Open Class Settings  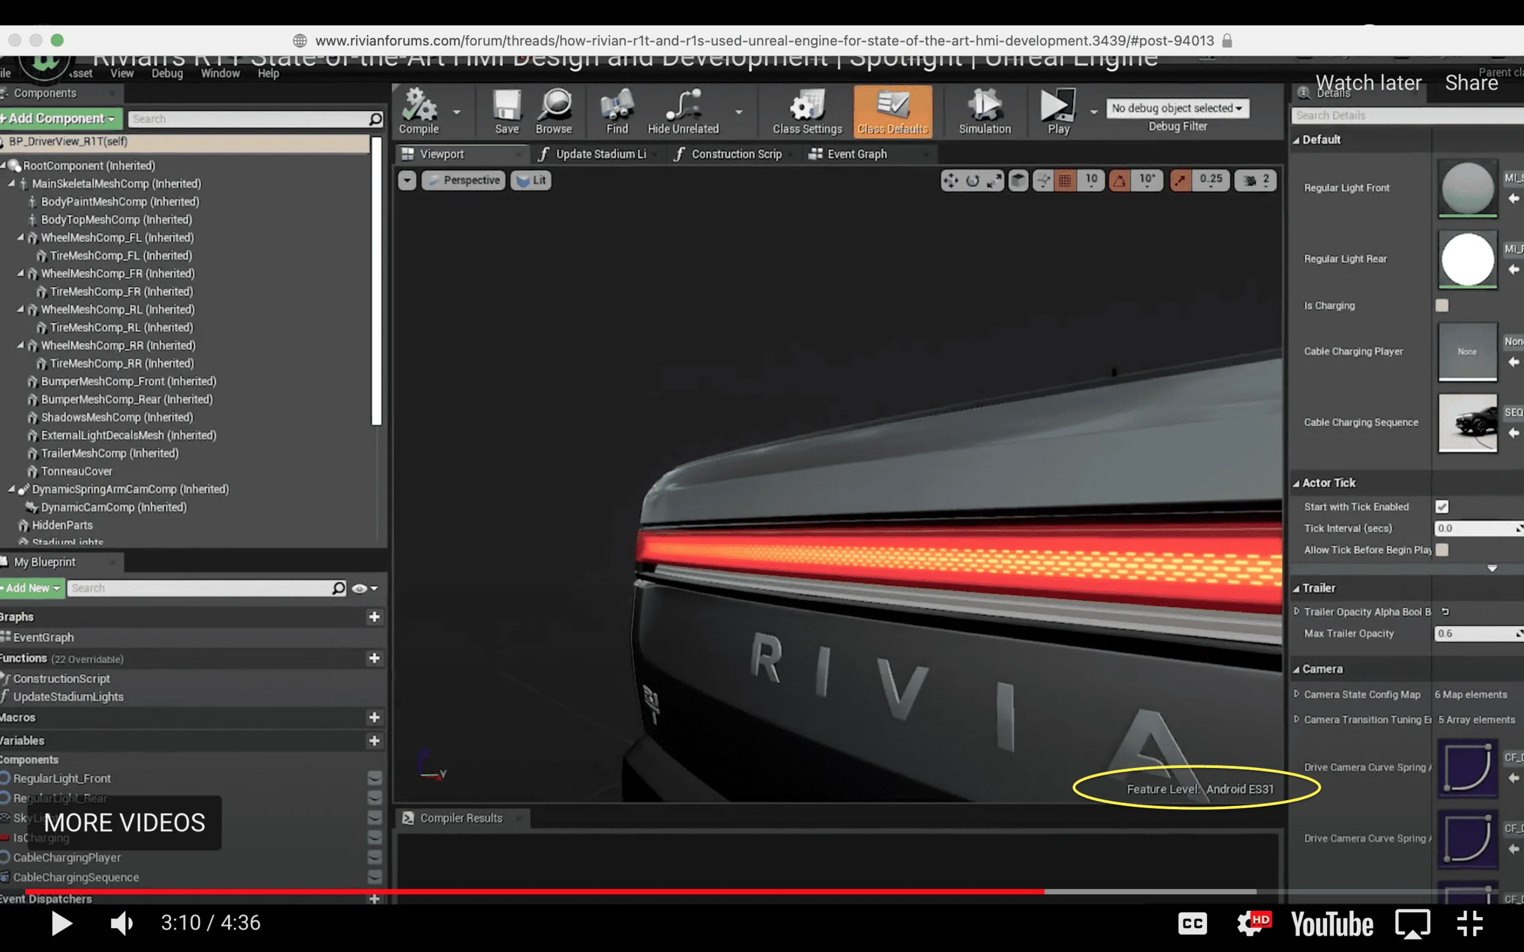click(x=807, y=111)
